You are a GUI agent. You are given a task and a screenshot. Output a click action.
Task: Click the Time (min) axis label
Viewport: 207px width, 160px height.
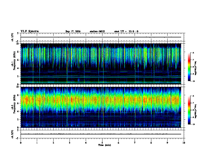105,145
